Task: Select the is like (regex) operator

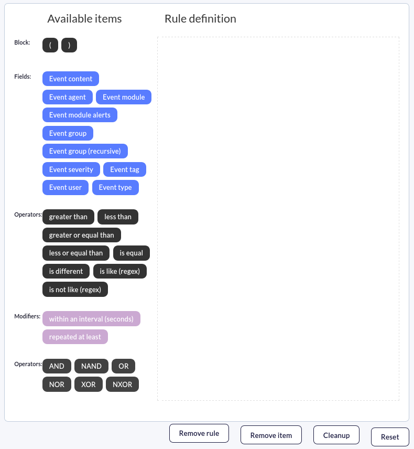Action: click(120, 271)
